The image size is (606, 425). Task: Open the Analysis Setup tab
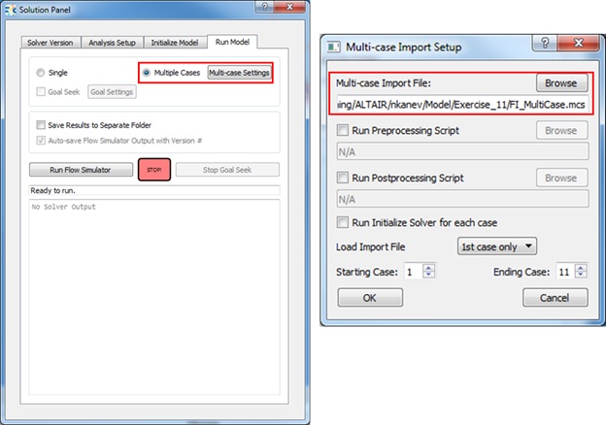[117, 43]
